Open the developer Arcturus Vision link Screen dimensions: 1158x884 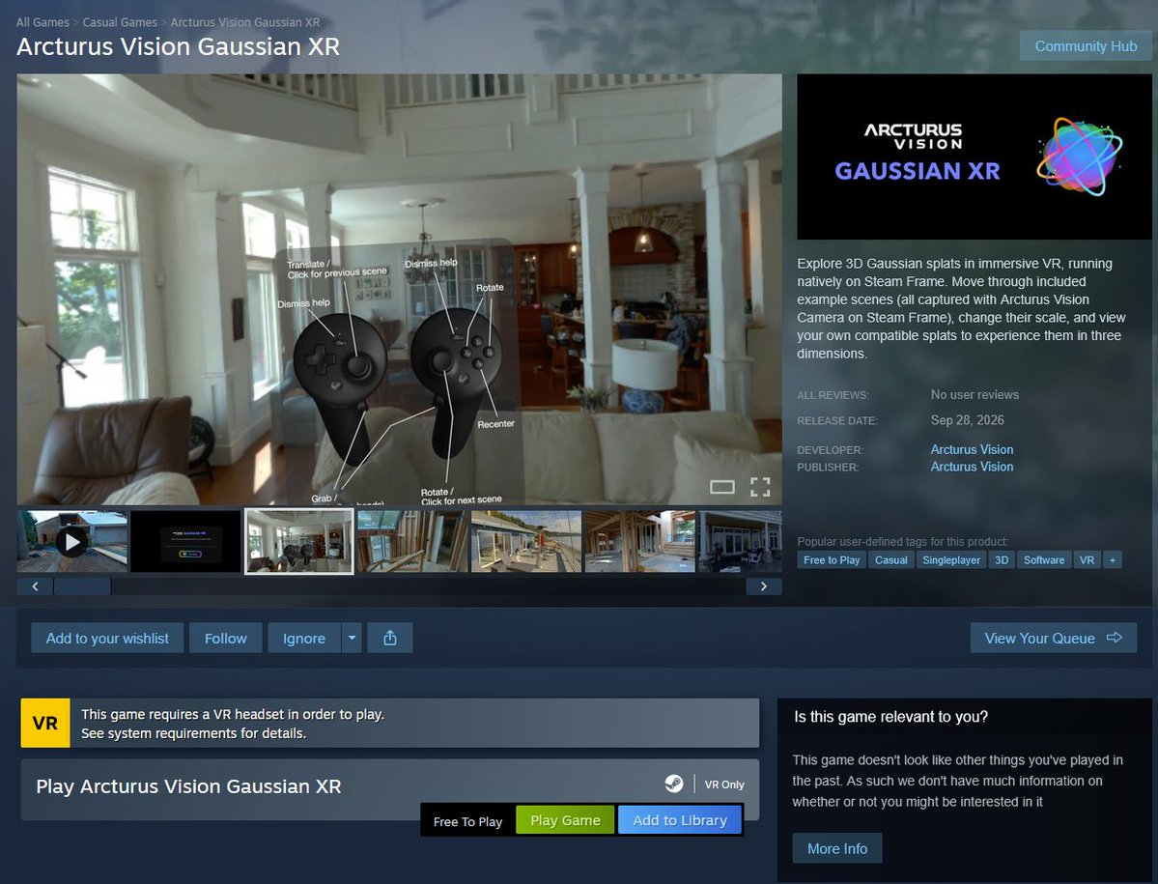pos(972,449)
